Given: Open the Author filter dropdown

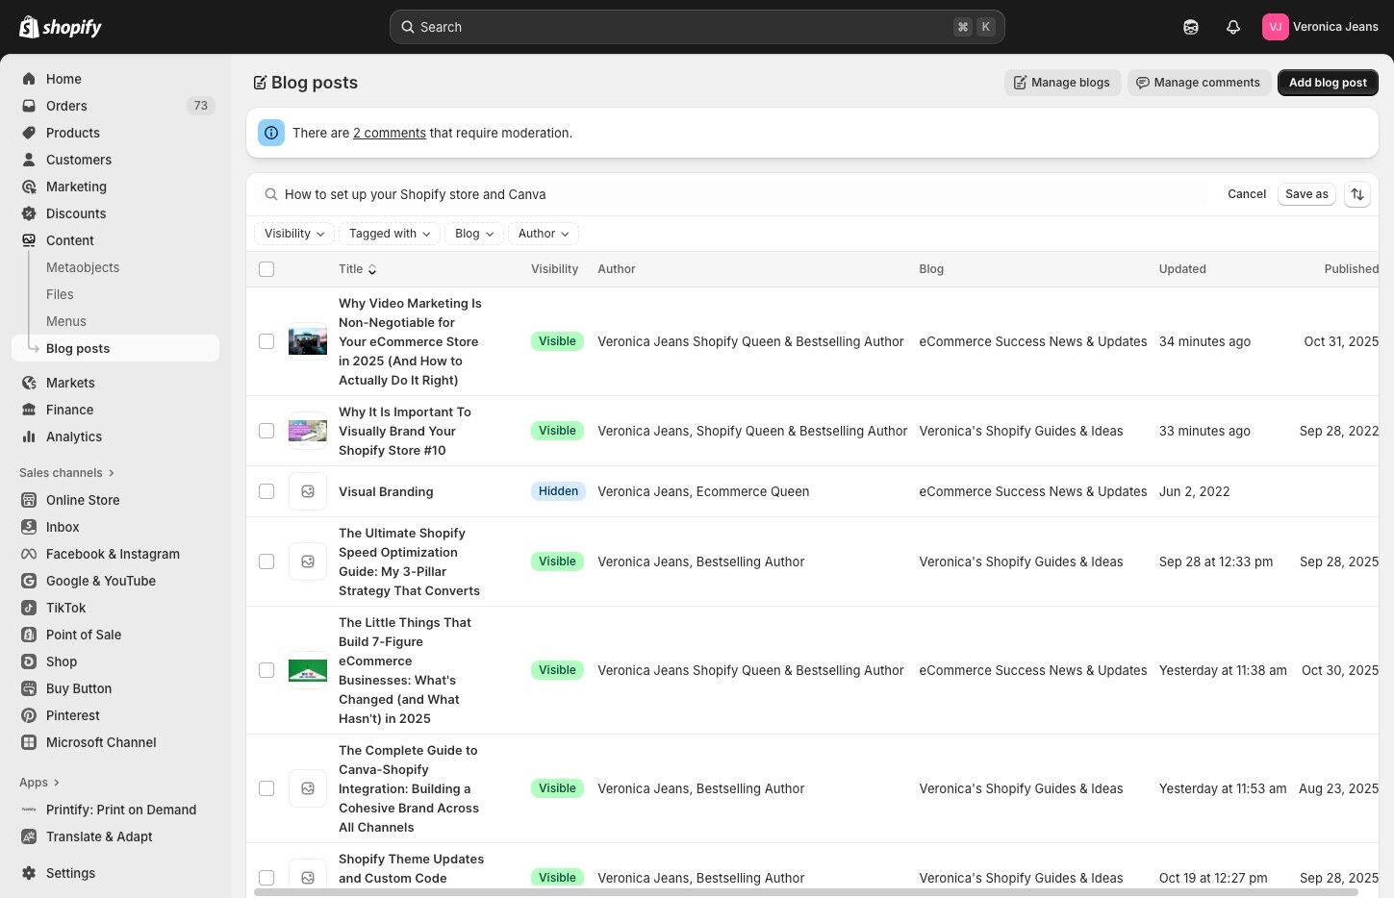Looking at the screenshot, I should (543, 234).
